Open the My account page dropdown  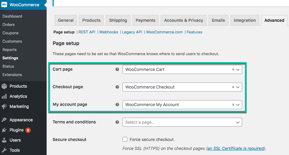pos(182,105)
